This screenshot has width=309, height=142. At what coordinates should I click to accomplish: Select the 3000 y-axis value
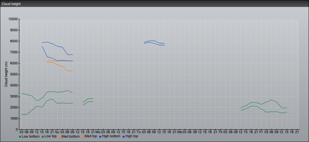tap(14, 96)
